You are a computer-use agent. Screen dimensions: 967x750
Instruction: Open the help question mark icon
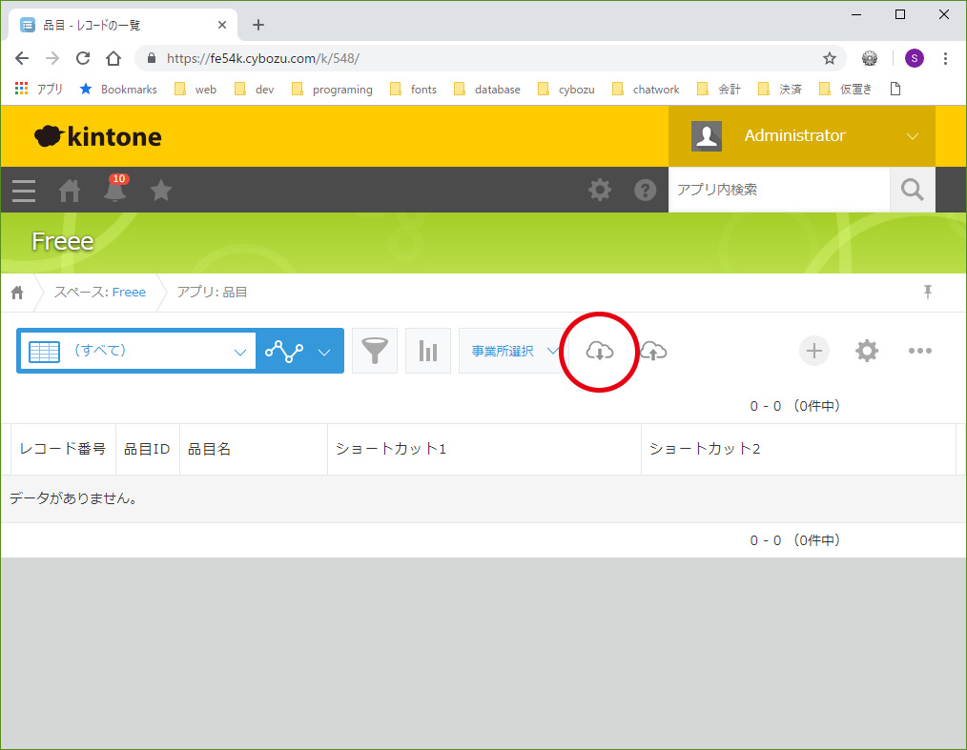(x=645, y=190)
